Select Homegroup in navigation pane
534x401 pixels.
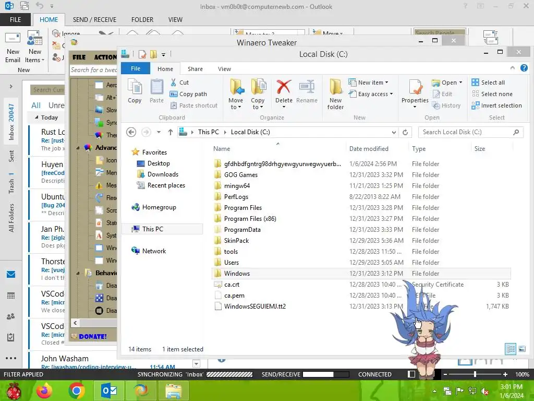(159, 207)
